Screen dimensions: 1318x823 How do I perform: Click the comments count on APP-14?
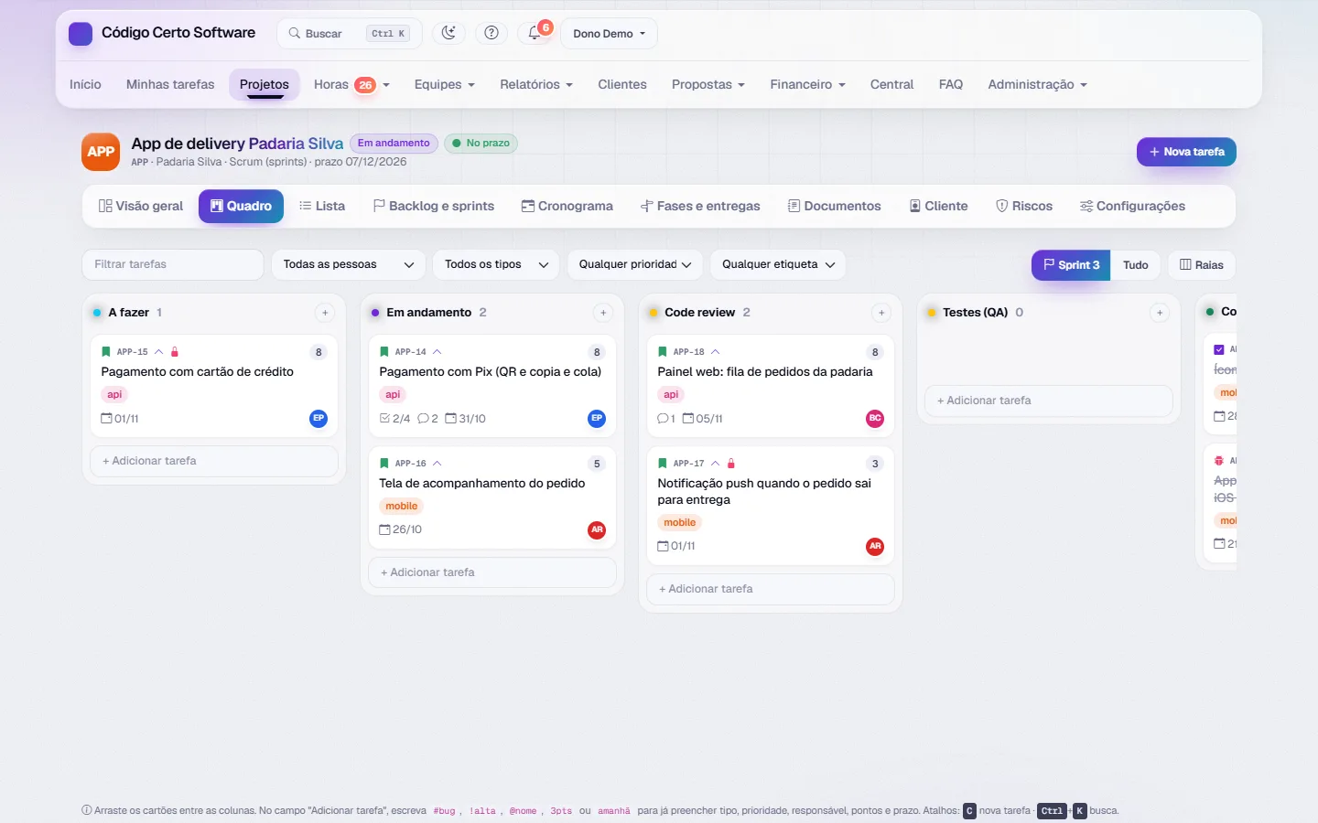[427, 419]
